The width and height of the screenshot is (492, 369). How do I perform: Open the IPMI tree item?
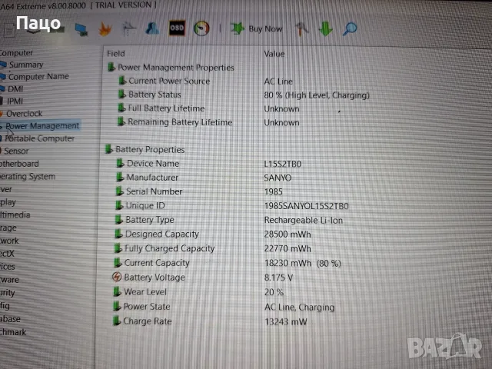coord(15,101)
